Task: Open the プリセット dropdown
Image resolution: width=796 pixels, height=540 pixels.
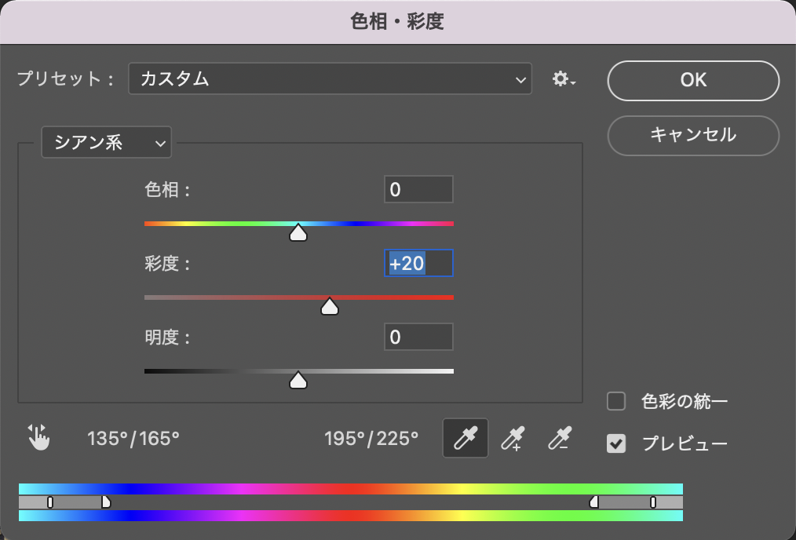Action: pos(330,79)
